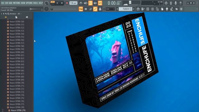Screen dimensions: 199x112
Task: Toggle typing keyboard to piano keys
Action: click(x=81, y=9)
